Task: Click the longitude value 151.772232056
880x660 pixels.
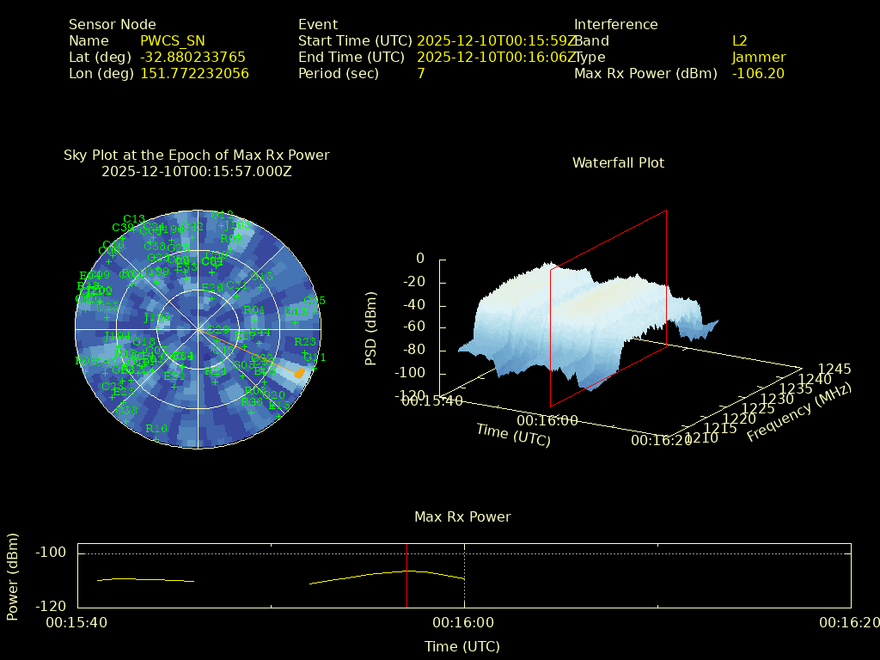Action: (x=194, y=73)
